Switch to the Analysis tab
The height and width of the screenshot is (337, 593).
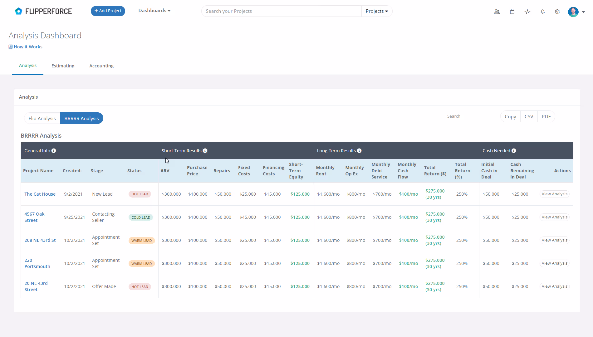click(28, 66)
